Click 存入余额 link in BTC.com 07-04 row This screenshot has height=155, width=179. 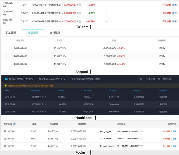[x=167, y=5]
